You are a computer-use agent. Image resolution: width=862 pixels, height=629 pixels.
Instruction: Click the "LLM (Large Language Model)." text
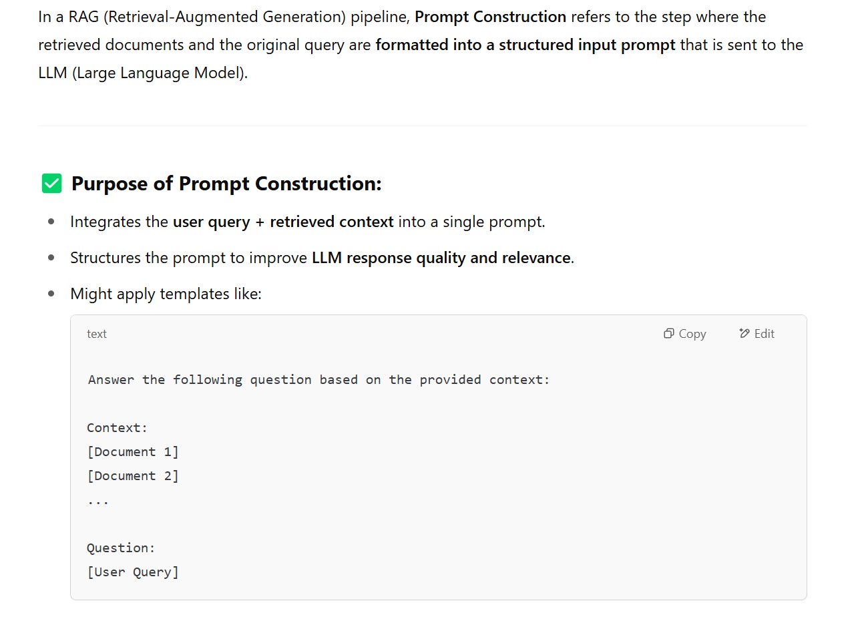coord(143,73)
